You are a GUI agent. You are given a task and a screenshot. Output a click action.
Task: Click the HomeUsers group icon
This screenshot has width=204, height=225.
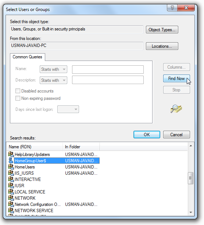[11, 167]
